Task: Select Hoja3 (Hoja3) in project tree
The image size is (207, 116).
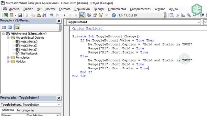Action: point(29,50)
